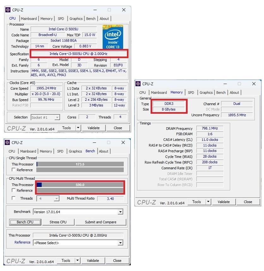Click Close button in the CPU window
The image size is (264, 271).
point(118,128)
